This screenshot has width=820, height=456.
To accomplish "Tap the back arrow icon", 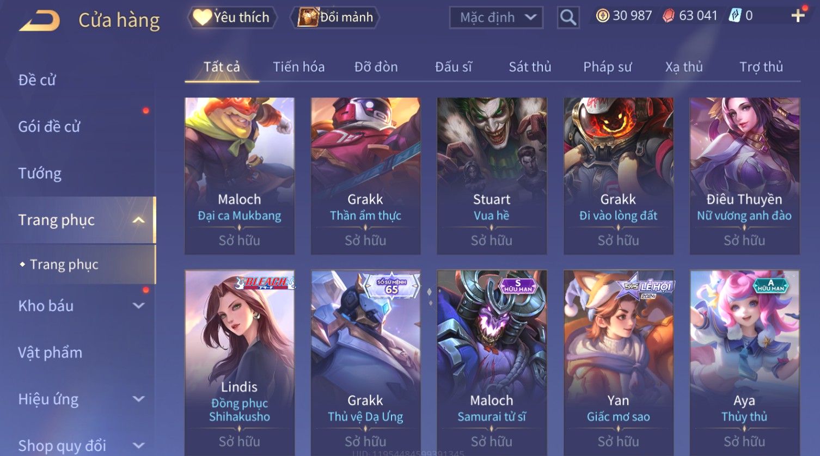I will (40, 21).
